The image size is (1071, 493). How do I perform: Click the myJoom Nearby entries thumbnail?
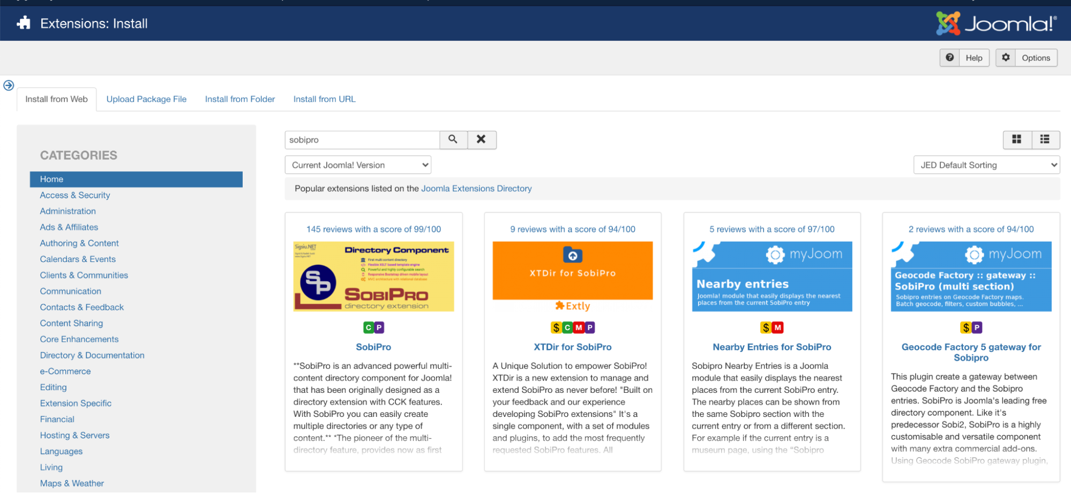click(x=772, y=277)
